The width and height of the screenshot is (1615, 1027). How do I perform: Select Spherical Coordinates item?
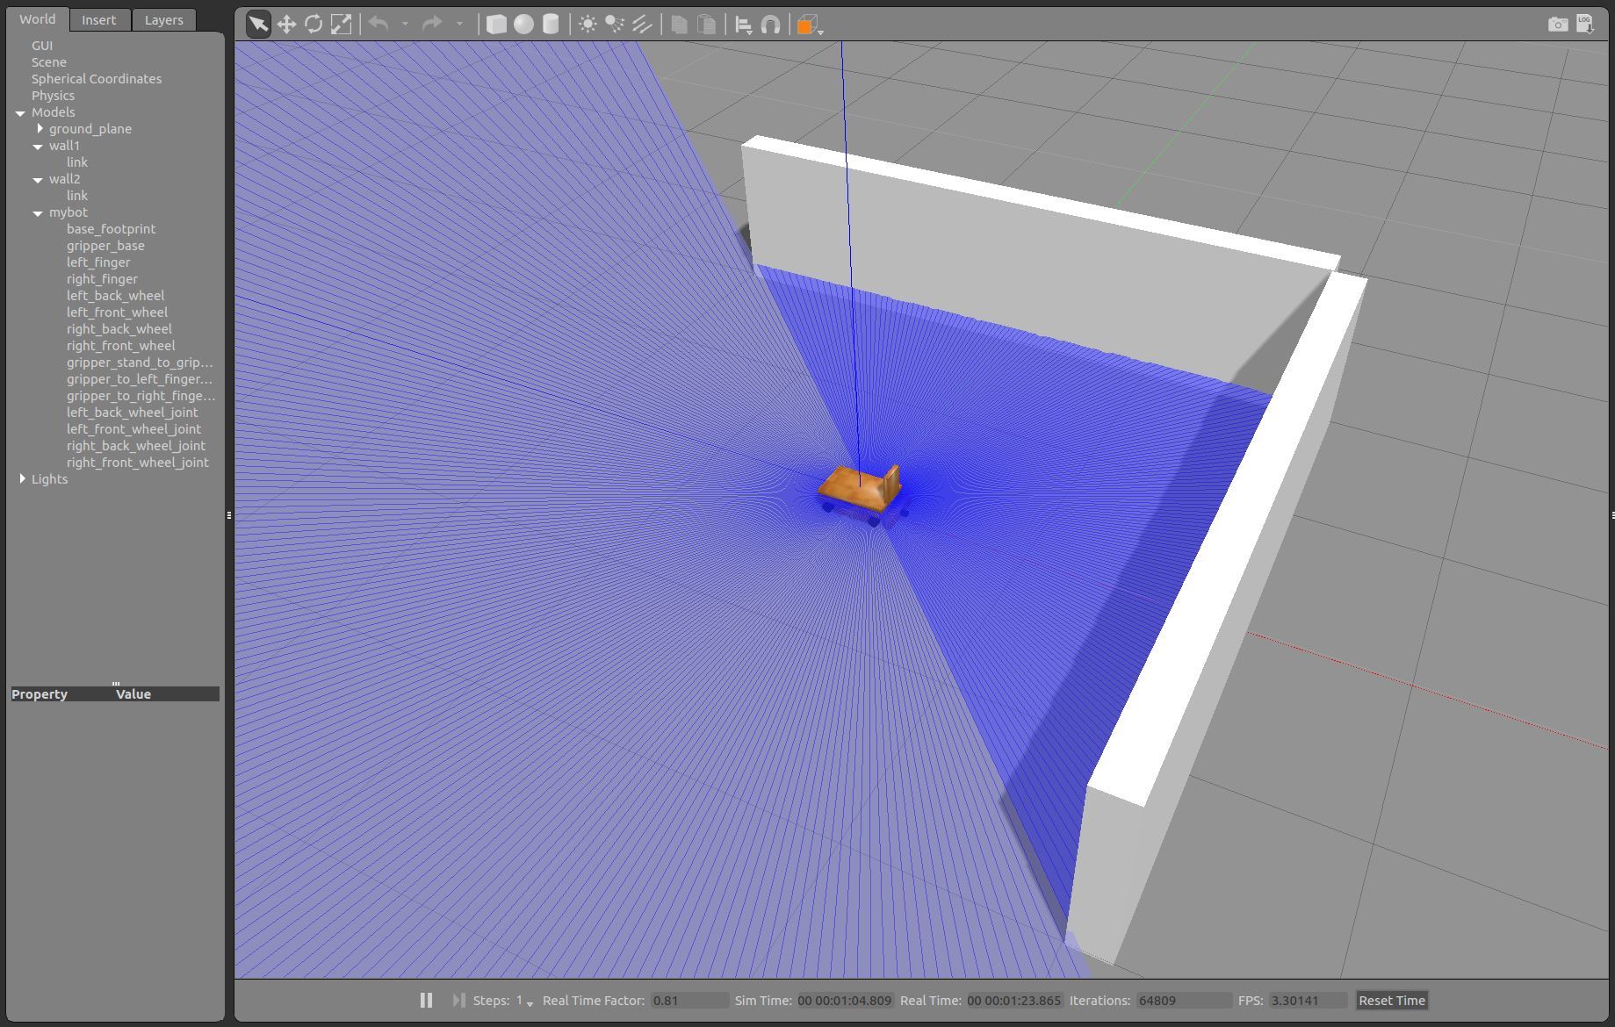[97, 79]
